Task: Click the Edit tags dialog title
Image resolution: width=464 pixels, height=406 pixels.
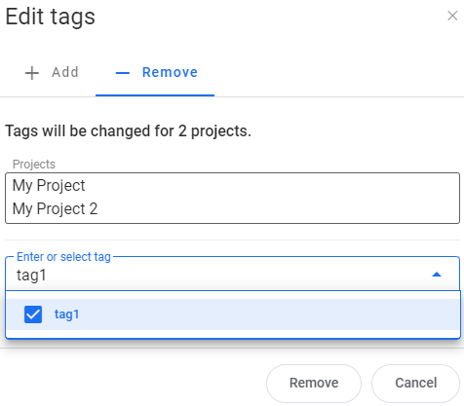Action: pyautogui.click(x=51, y=17)
